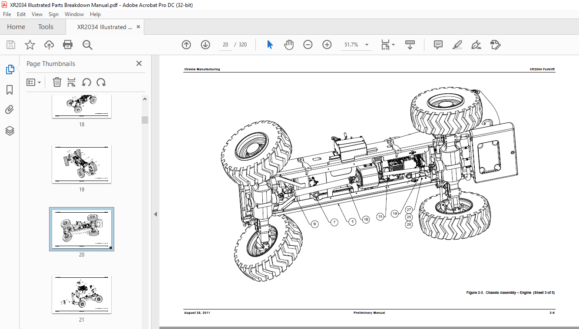Click the thumbnail panel scrollbar handle

(x=145, y=120)
